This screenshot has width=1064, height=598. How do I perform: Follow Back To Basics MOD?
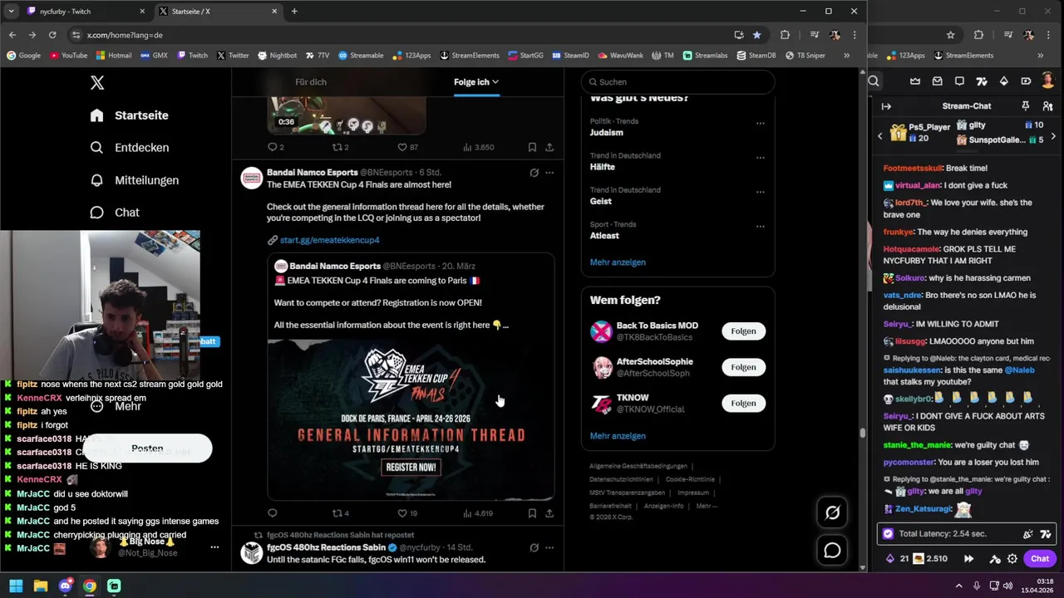coord(743,331)
